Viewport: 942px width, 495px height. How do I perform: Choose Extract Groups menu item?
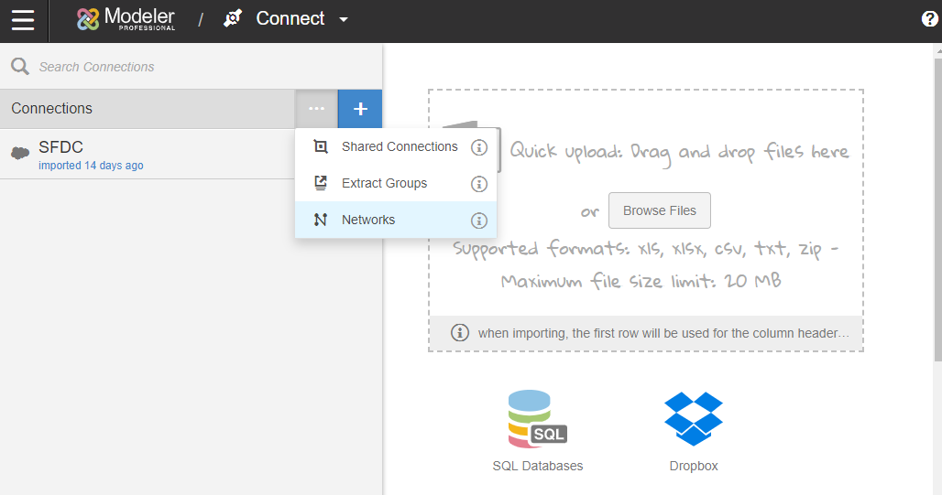tap(384, 183)
